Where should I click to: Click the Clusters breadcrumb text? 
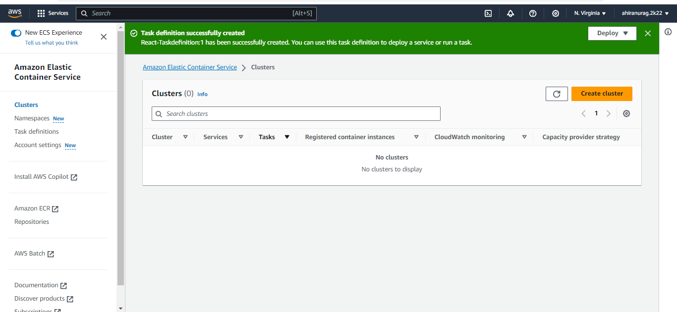point(263,67)
